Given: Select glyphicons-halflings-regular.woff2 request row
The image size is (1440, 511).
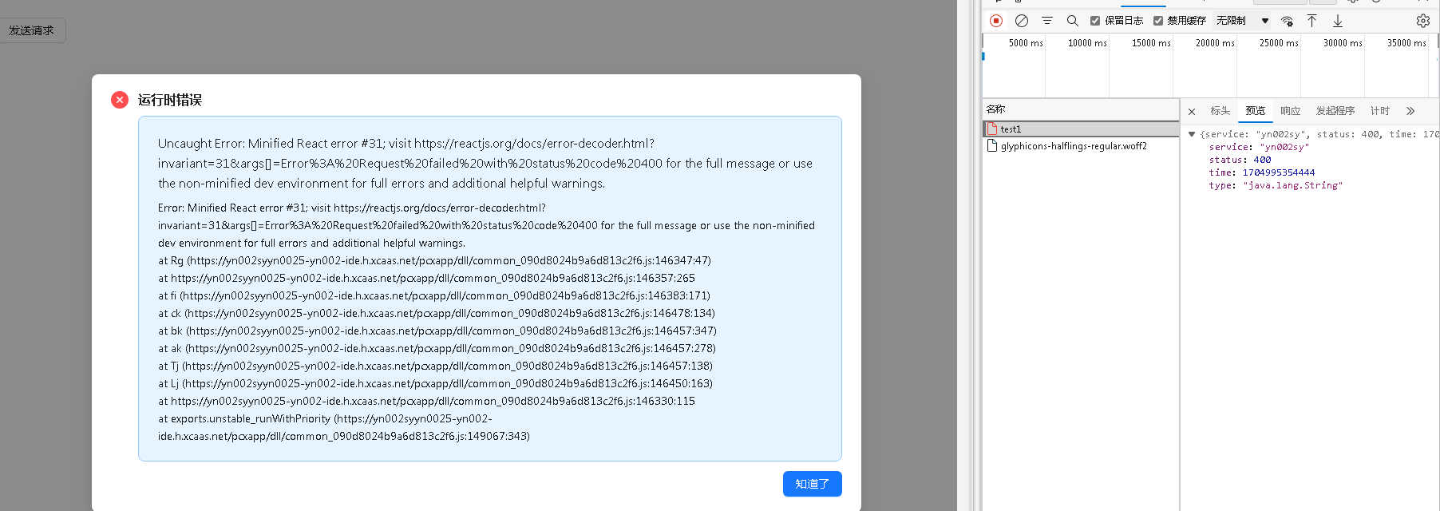Looking at the screenshot, I should 1081,145.
